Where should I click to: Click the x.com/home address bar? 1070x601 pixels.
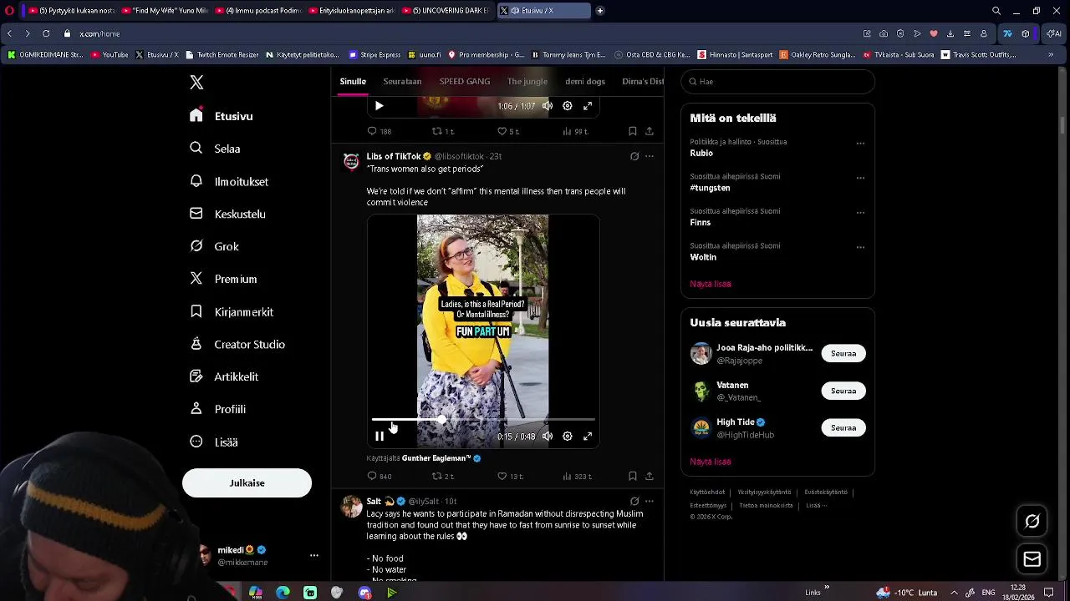[x=99, y=33]
